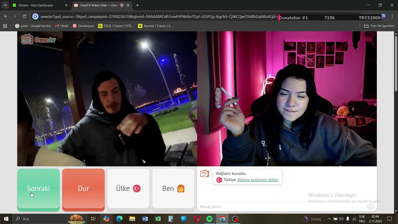
Task: Click the taskbar Ara search box
Action: click(50, 219)
